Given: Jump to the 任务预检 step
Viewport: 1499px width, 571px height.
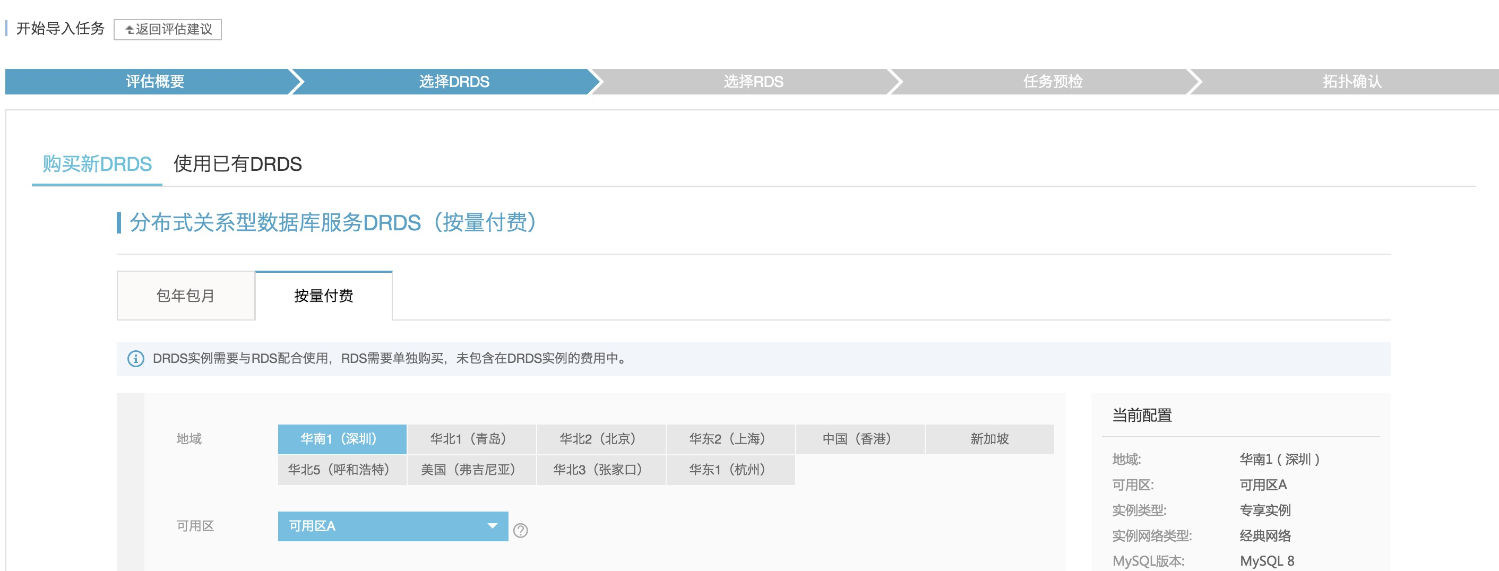Looking at the screenshot, I should [x=1053, y=81].
